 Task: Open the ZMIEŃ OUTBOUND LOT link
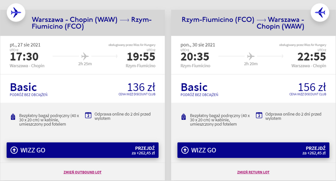click(x=83, y=172)
